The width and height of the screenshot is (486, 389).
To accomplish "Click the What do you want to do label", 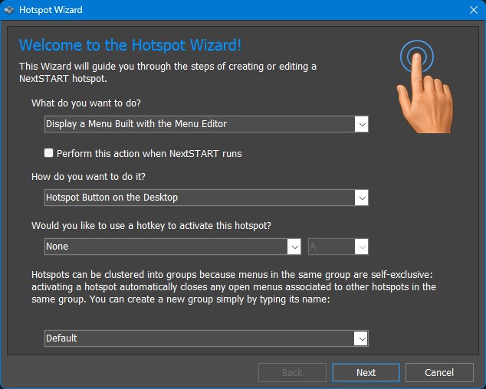I will pyautogui.click(x=86, y=103).
